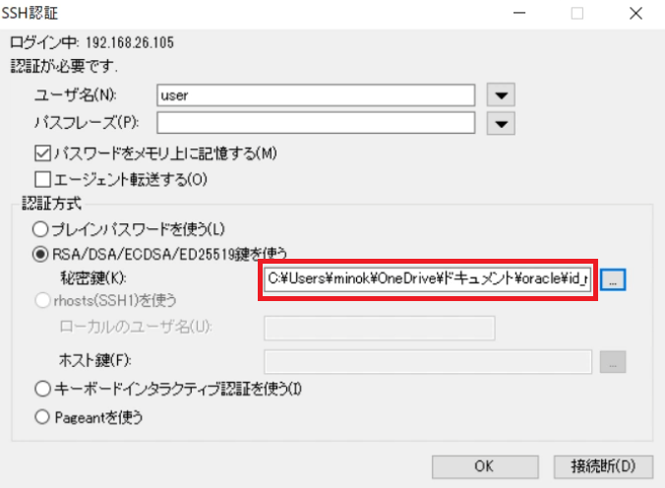Open the パスフレーズ dropdown arrow

coord(503,123)
